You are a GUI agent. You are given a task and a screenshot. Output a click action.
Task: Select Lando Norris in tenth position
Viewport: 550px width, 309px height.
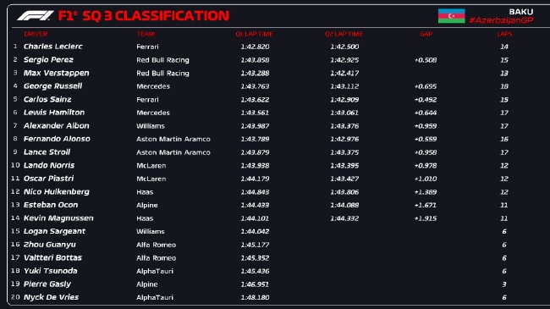49,165
